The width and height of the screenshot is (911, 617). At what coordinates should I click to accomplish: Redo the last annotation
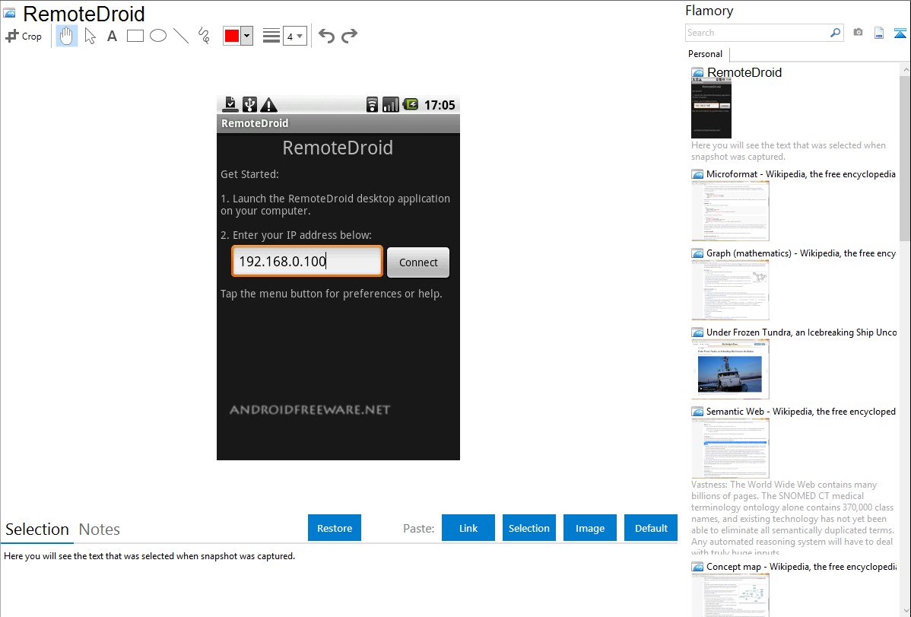(349, 36)
